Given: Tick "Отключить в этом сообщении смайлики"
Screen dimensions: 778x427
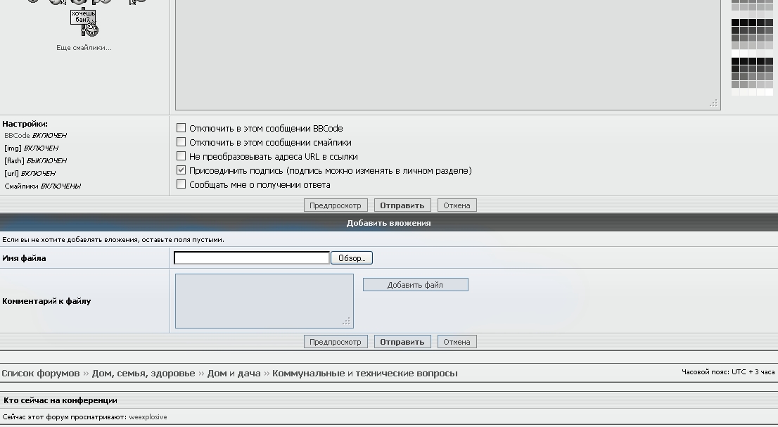Looking at the screenshot, I should (181, 142).
